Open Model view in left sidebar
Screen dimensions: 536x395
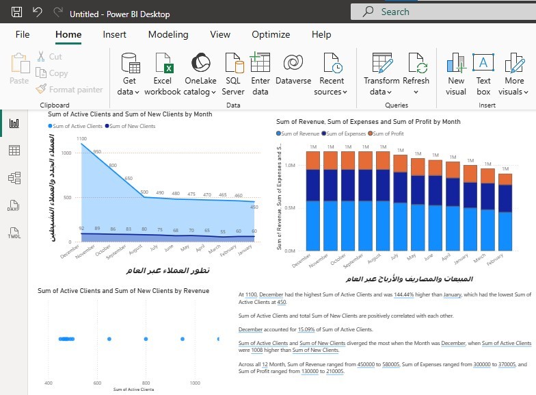click(x=14, y=178)
